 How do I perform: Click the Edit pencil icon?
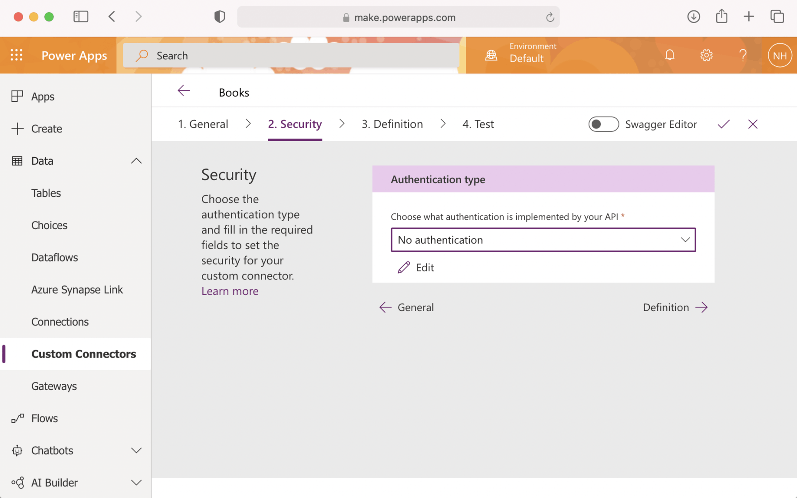[404, 267]
